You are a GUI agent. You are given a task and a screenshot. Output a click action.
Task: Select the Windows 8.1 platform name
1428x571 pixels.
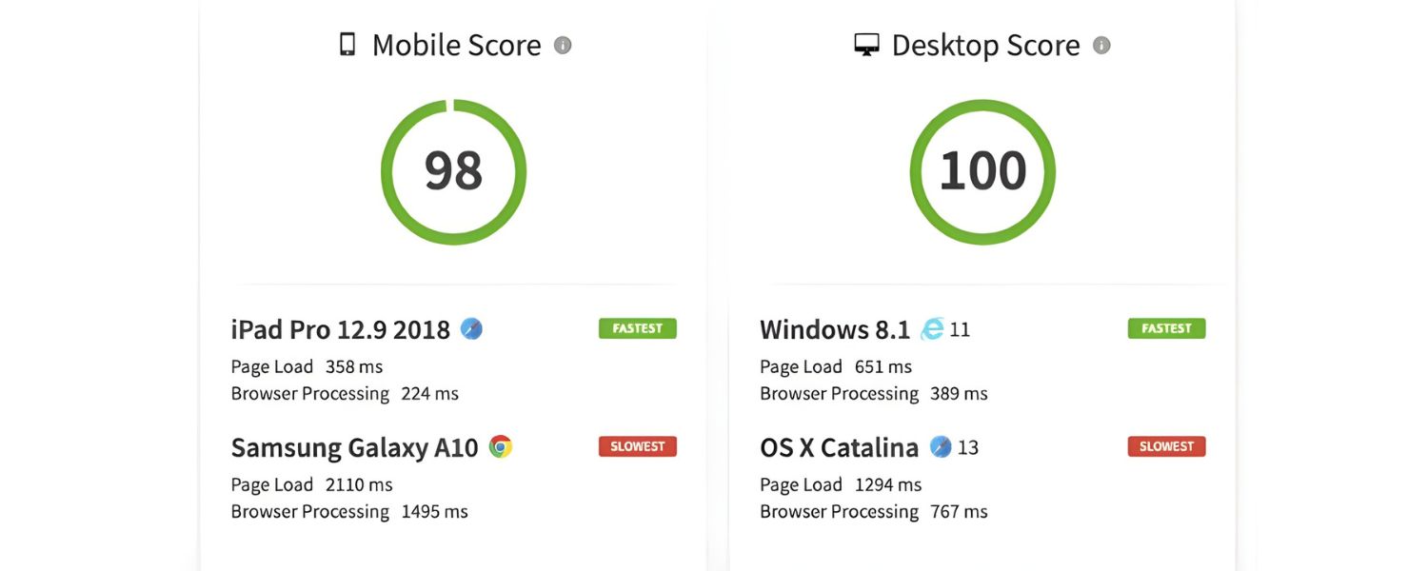coord(835,330)
